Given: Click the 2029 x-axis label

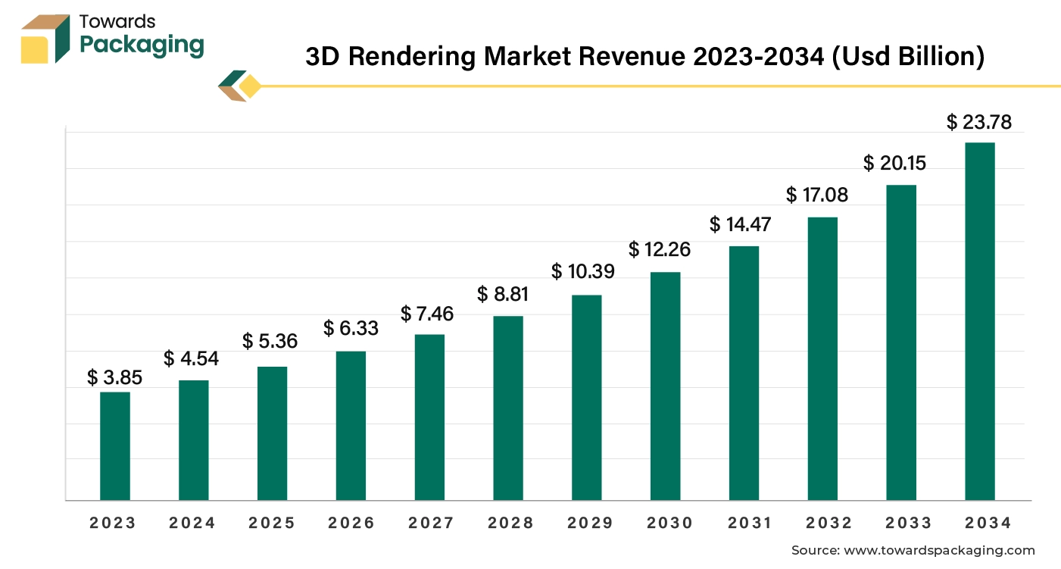Looking at the screenshot, I should [590, 523].
